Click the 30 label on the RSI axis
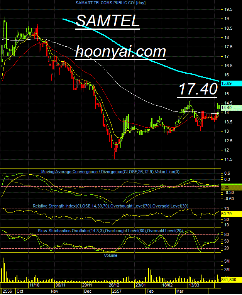Image resolution: width=242 pixels, height=295 pixels. 227,219
